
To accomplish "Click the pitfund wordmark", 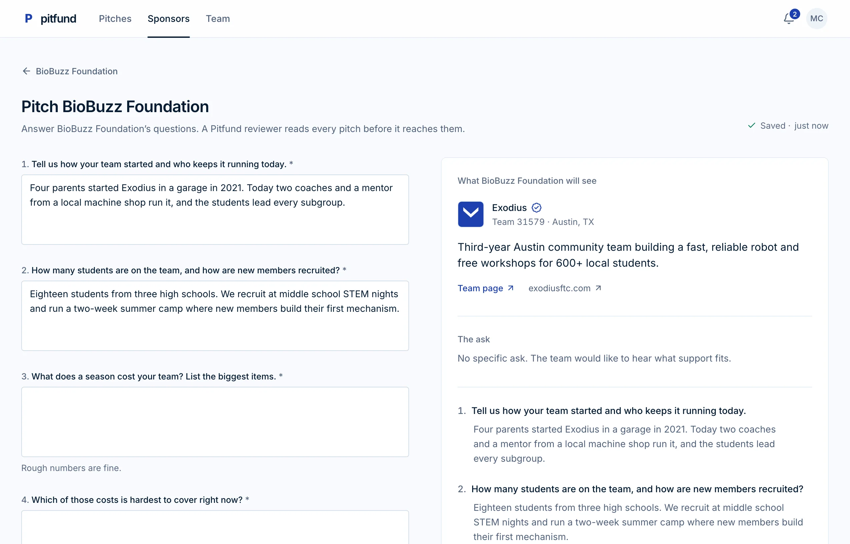I will tap(58, 18).
